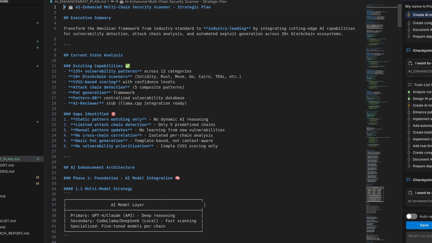Click the "Primary: GPT-4/Claude (API)" line

(x=123, y=215)
